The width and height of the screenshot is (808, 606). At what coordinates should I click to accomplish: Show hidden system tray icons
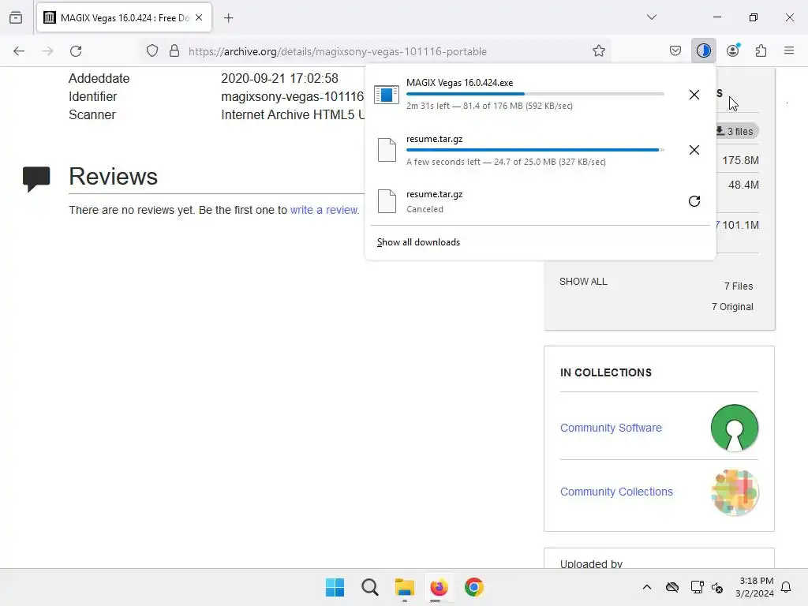(x=647, y=587)
